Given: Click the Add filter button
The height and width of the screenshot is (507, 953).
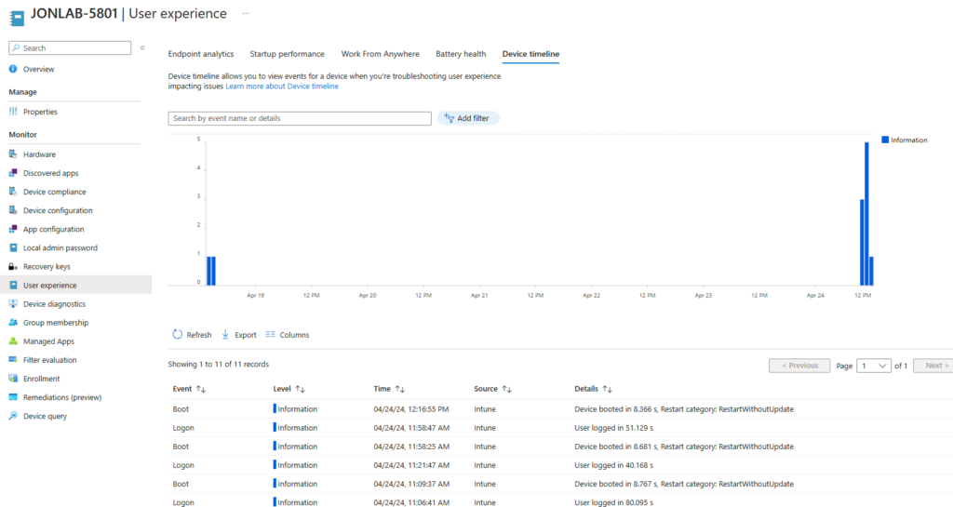Looking at the screenshot, I should (x=468, y=118).
